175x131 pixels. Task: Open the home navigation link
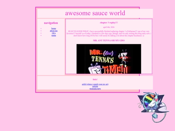pyautogui.click(x=54, y=28)
